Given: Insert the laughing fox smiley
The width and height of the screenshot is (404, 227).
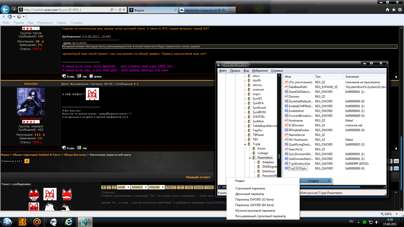Looking at the screenshot, I should click(x=34, y=194).
